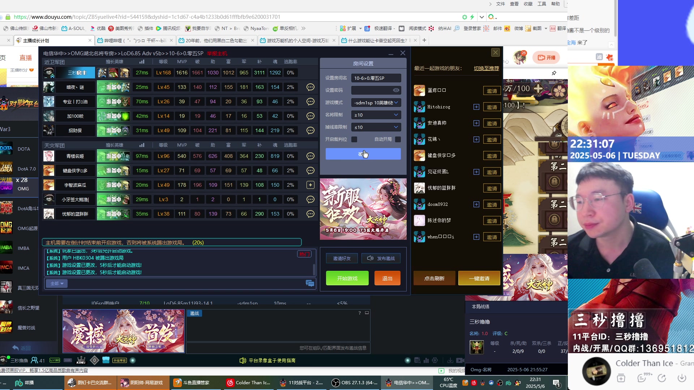694x390 pixels.
Task: Open 全部 chat channel dropdown
Action: pyautogui.click(x=57, y=283)
